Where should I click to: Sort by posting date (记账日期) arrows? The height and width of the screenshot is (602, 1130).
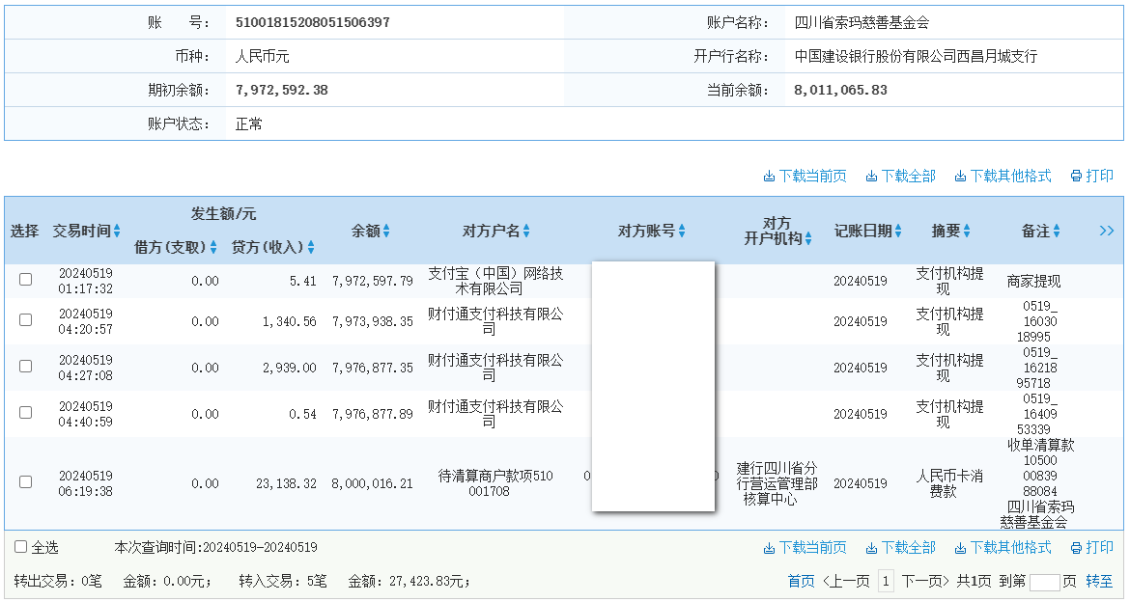click(898, 232)
